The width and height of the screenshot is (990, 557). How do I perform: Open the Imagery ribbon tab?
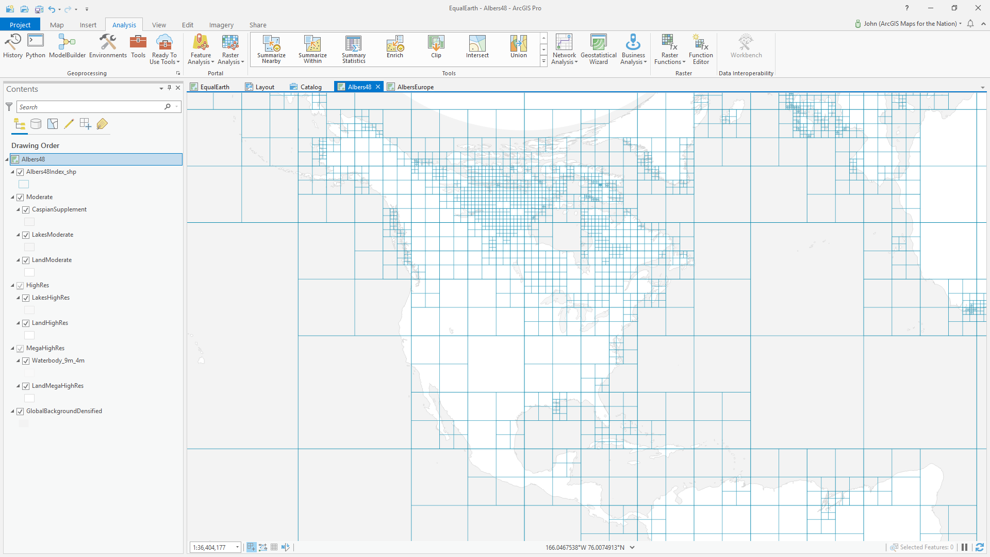coord(221,25)
